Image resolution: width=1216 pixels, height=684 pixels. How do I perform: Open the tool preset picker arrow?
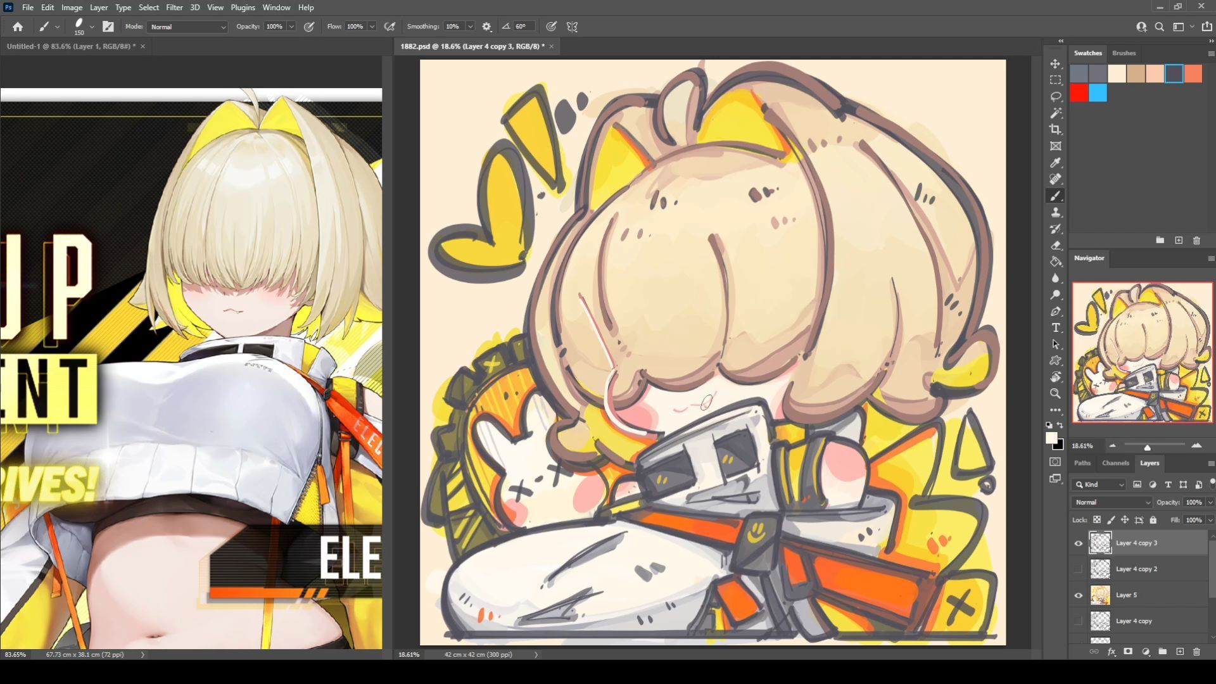[x=57, y=27]
